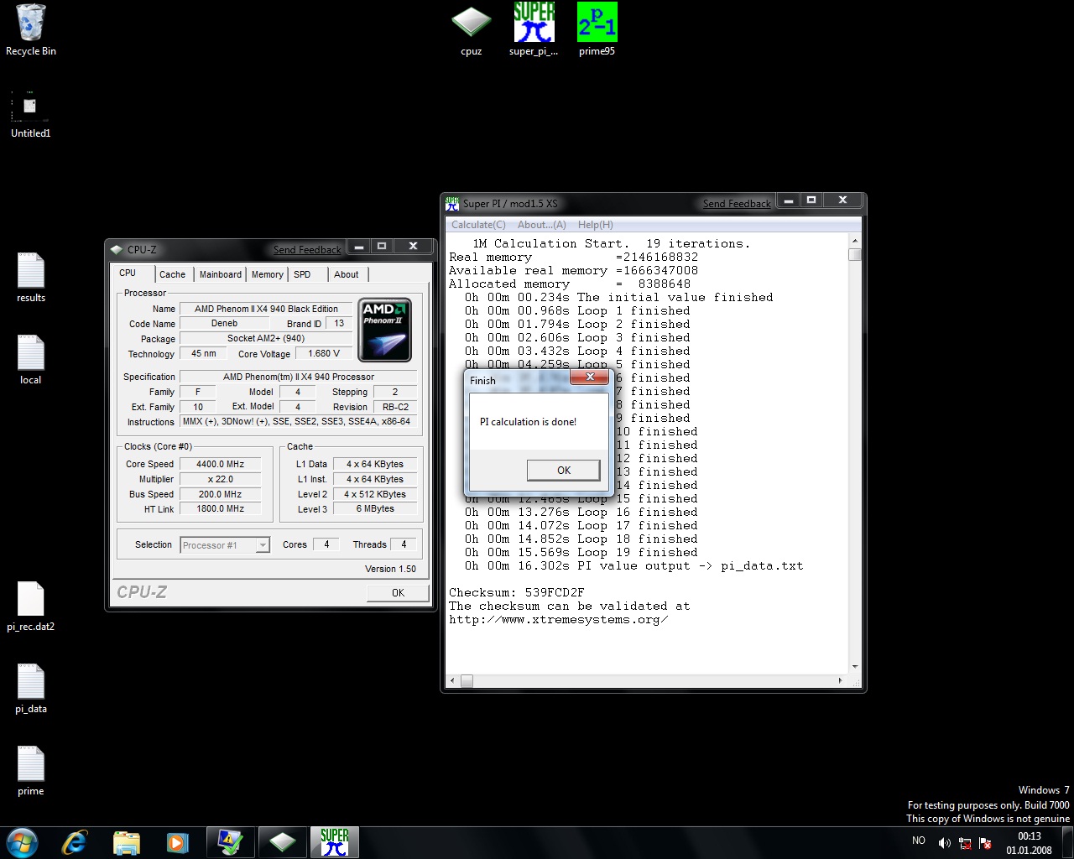Click the Revision RB-C2 value
Screen dimensions: 1074x859
pyautogui.click(x=395, y=407)
